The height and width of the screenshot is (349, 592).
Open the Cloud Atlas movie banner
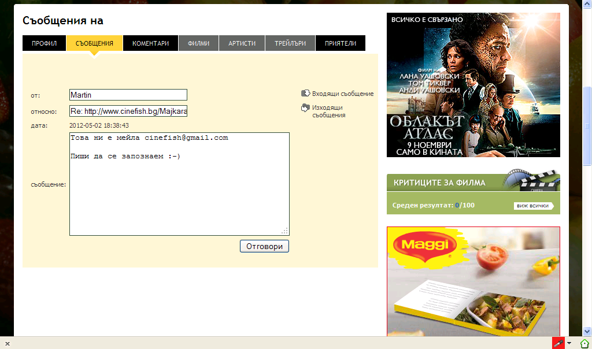click(x=473, y=85)
